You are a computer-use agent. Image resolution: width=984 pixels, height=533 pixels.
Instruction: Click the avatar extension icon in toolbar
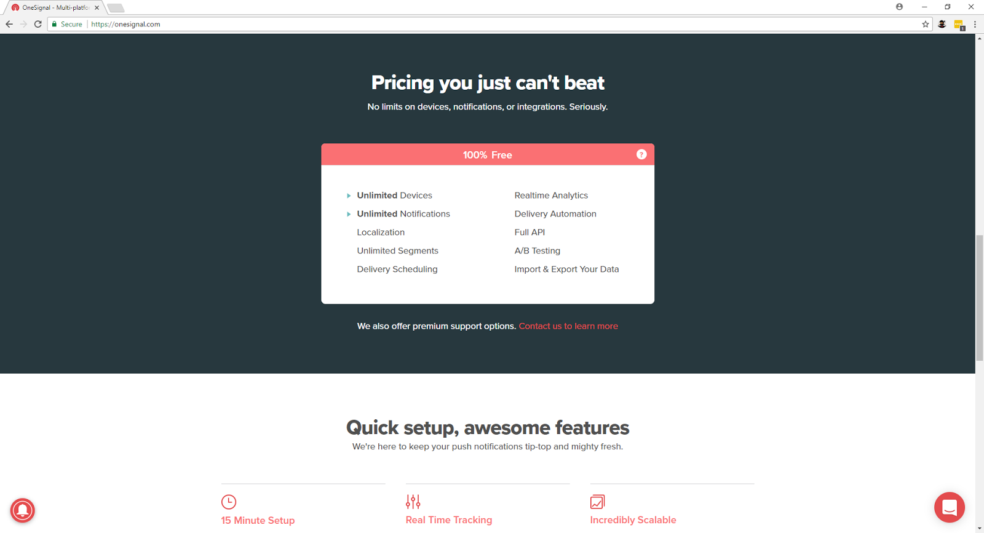coord(942,24)
